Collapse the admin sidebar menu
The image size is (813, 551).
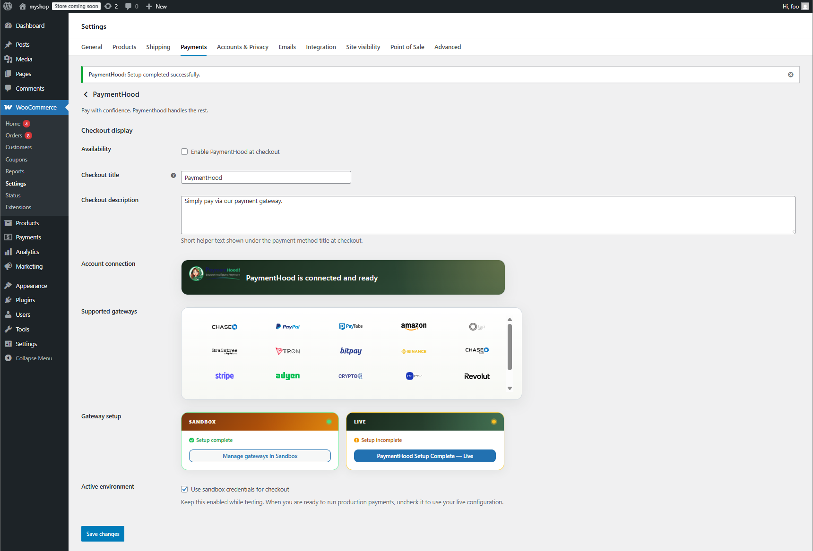(34, 358)
